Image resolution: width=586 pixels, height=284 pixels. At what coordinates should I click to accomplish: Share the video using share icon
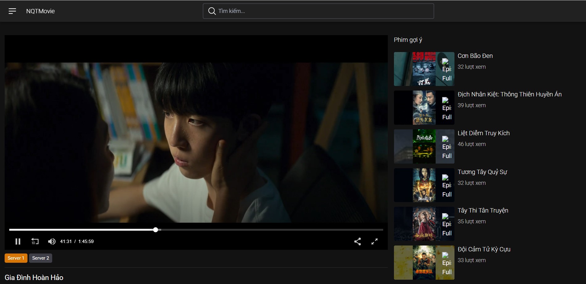(x=358, y=241)
